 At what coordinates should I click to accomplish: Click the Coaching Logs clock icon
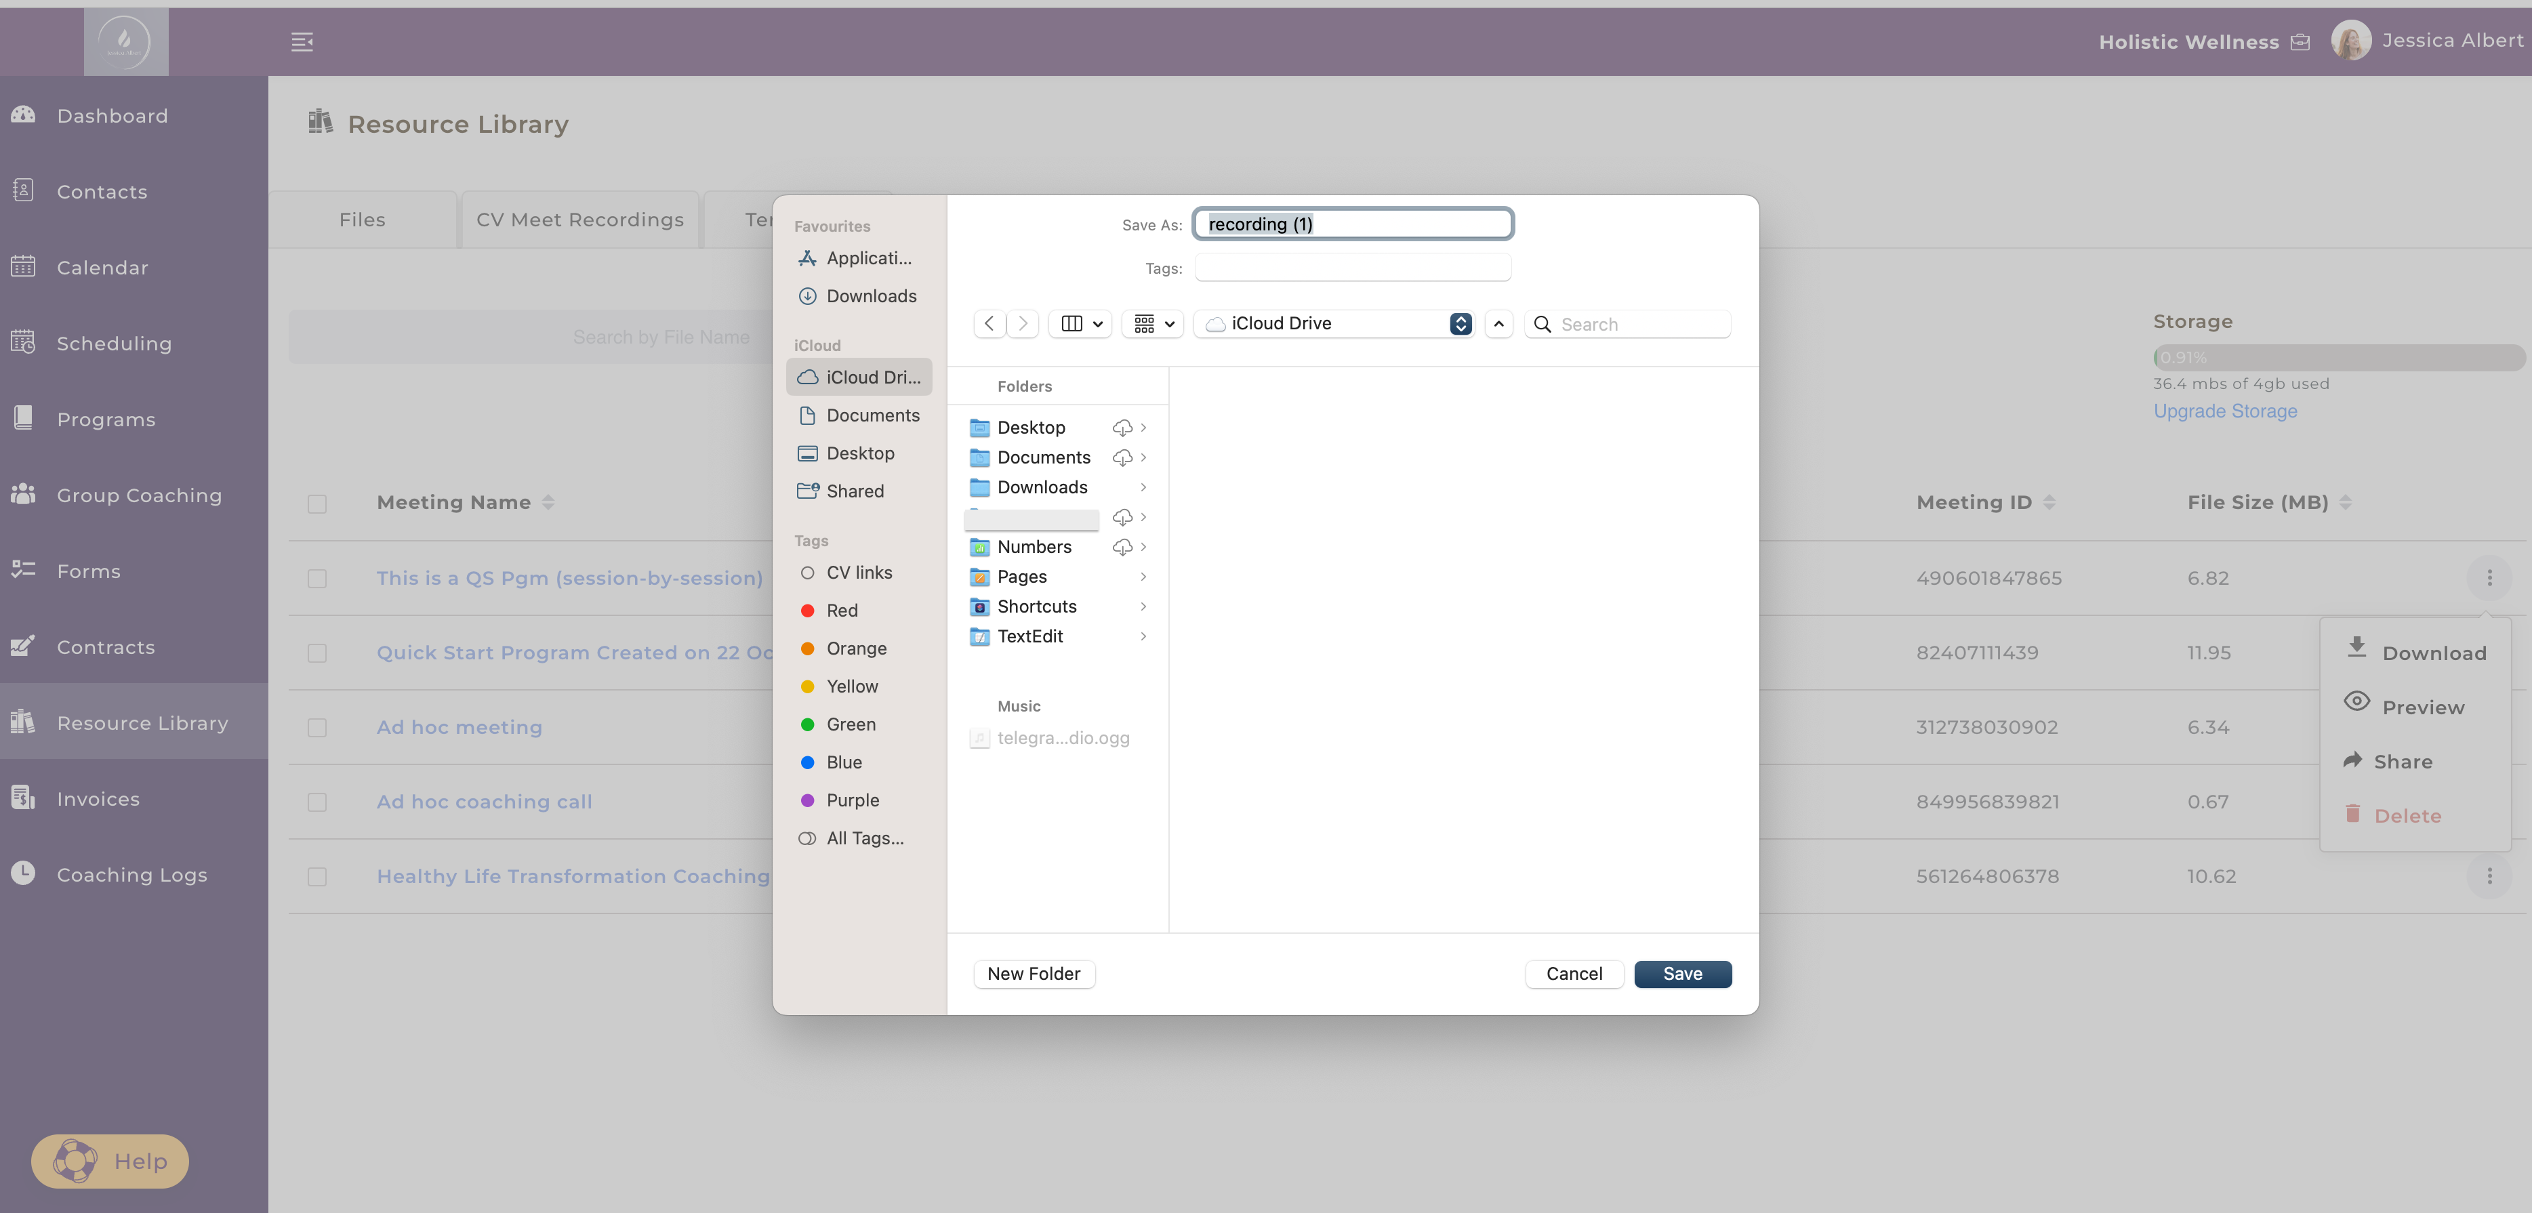click(x=24, y=873)
